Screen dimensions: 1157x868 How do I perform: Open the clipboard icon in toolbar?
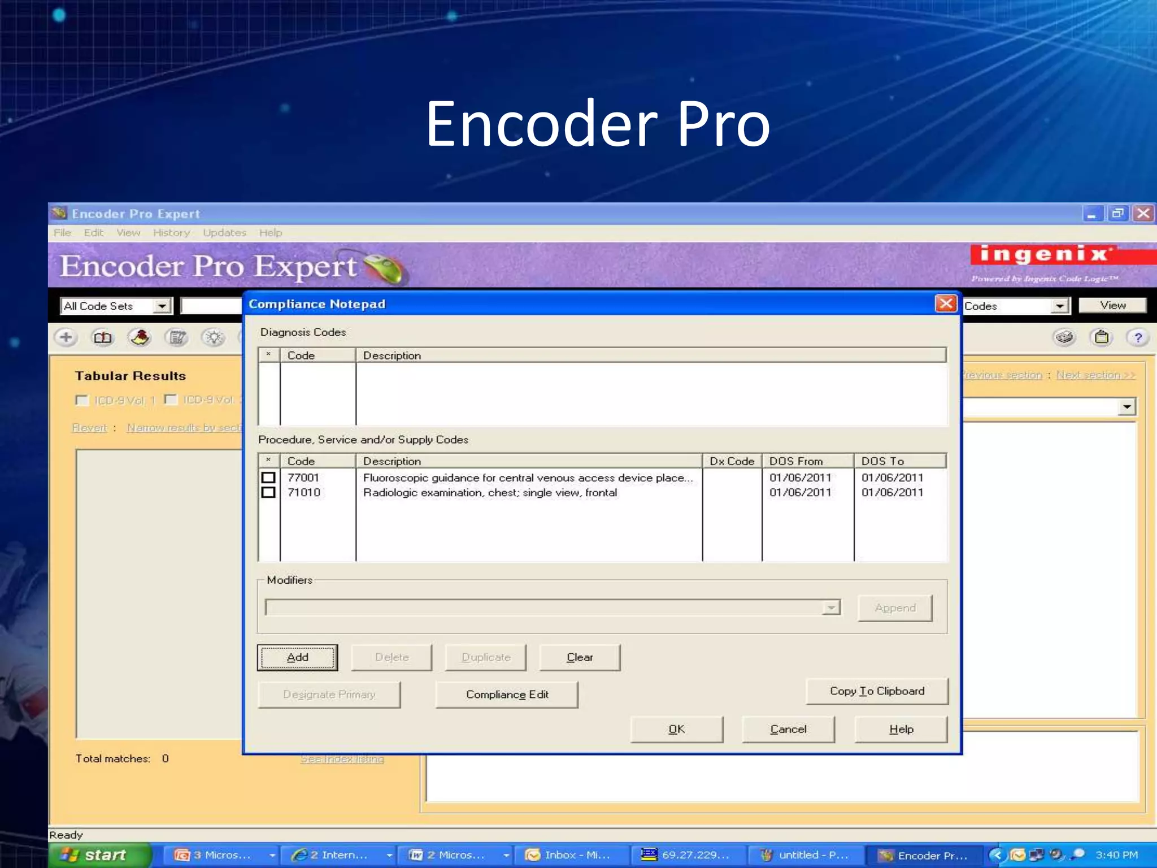tap(1102, 338)
